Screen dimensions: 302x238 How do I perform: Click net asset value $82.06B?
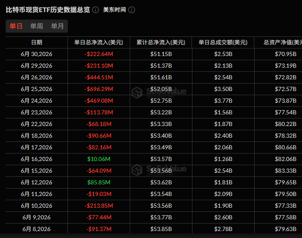coord(286,159)
